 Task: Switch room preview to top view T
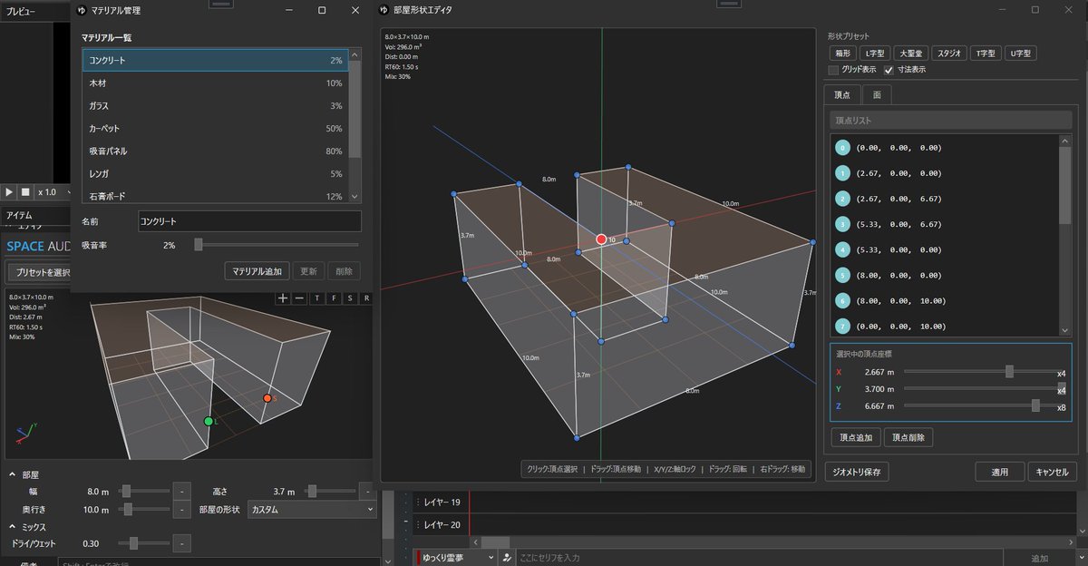point(318,298)
